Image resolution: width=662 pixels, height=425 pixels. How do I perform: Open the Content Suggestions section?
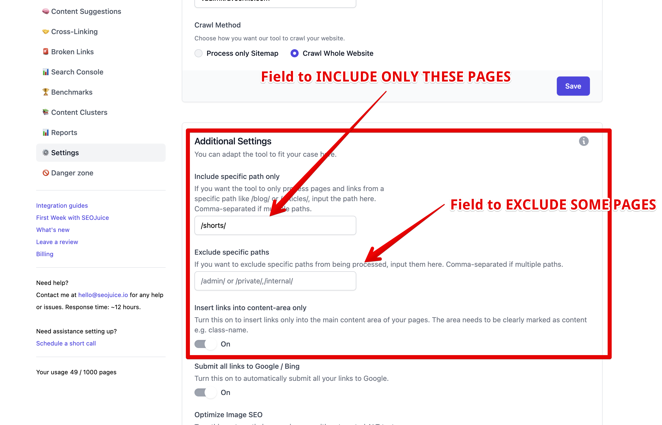[x=86, y=11]
